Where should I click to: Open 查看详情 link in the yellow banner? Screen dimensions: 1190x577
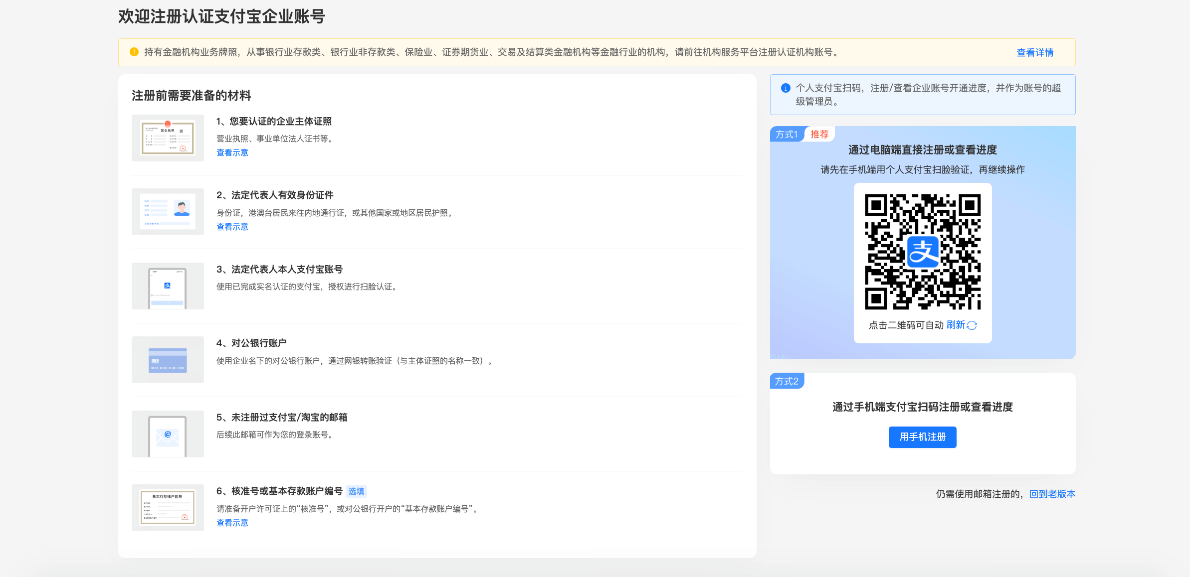(1035, 53)
